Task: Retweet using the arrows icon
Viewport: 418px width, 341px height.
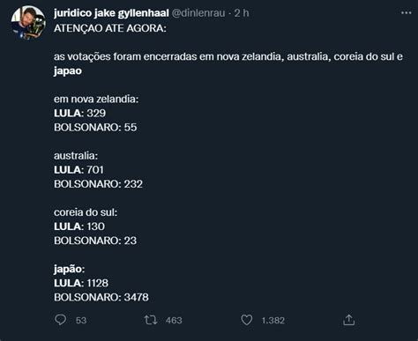Action: click(151, 320)
